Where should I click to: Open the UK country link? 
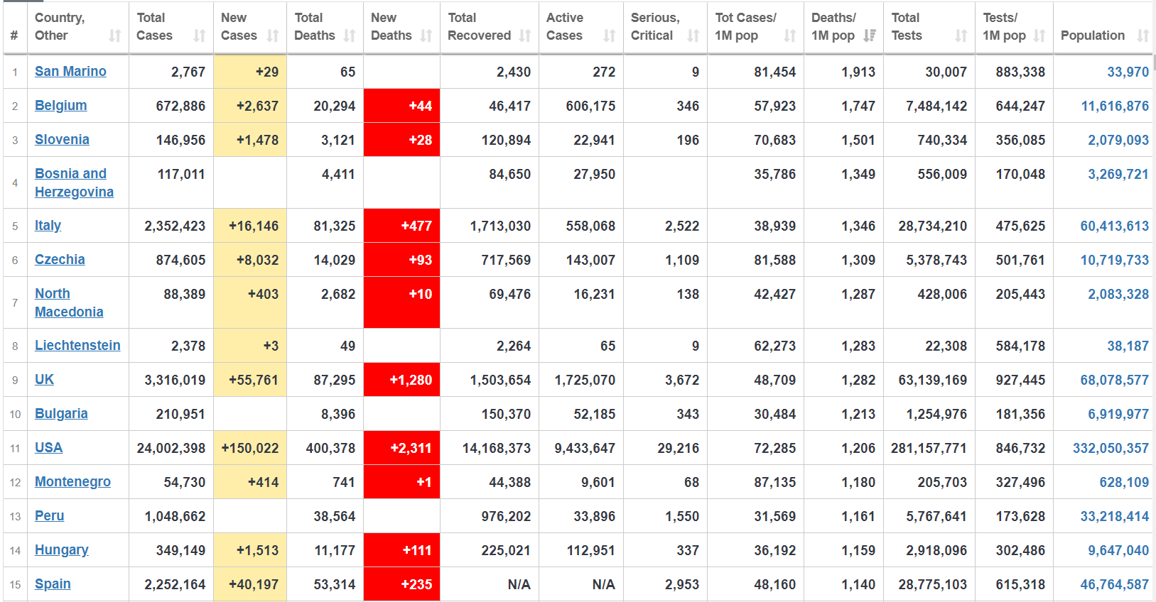click(x=44, y=379)
